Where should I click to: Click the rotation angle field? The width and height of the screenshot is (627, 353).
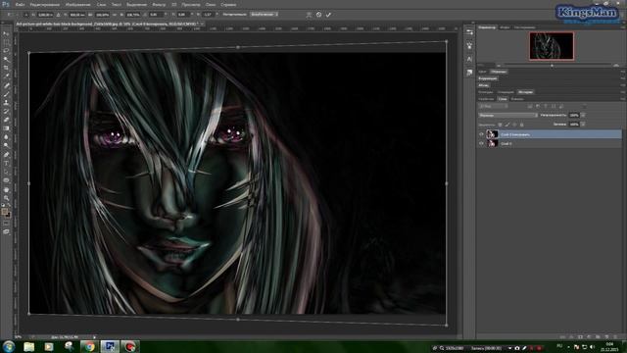pos(156,15)
